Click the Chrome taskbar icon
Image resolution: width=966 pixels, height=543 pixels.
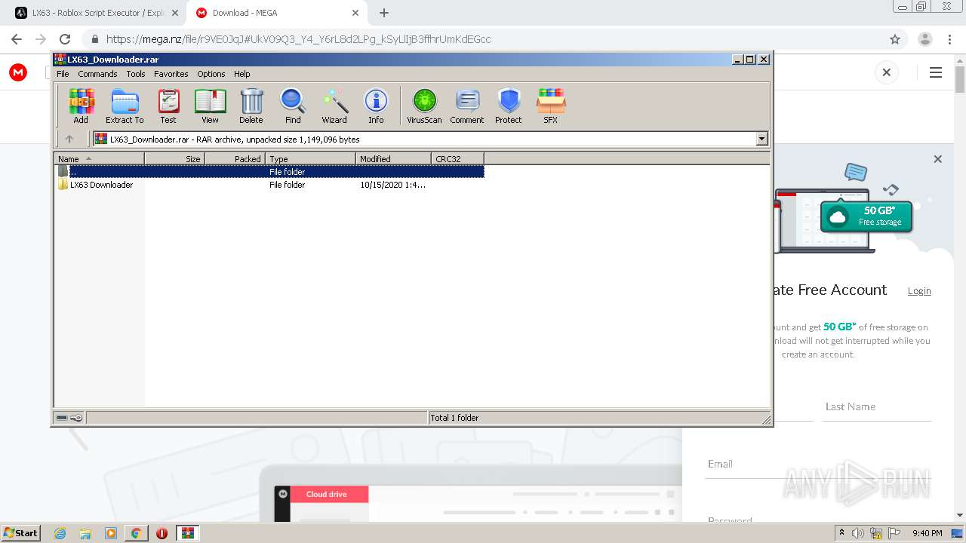136,533
